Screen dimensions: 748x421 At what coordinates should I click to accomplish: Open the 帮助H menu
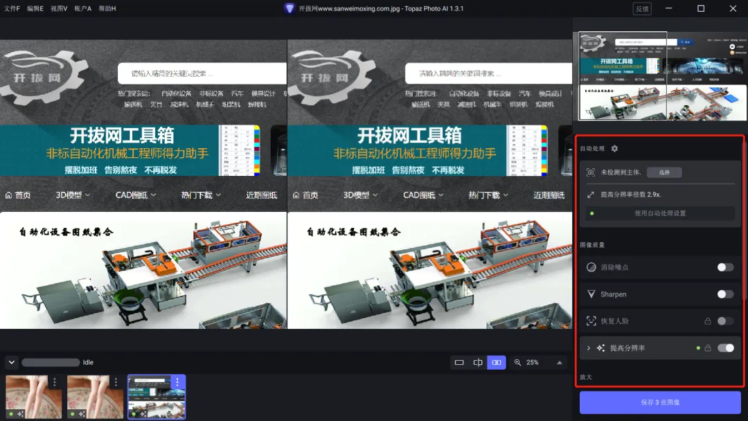(x=107, y=8)
